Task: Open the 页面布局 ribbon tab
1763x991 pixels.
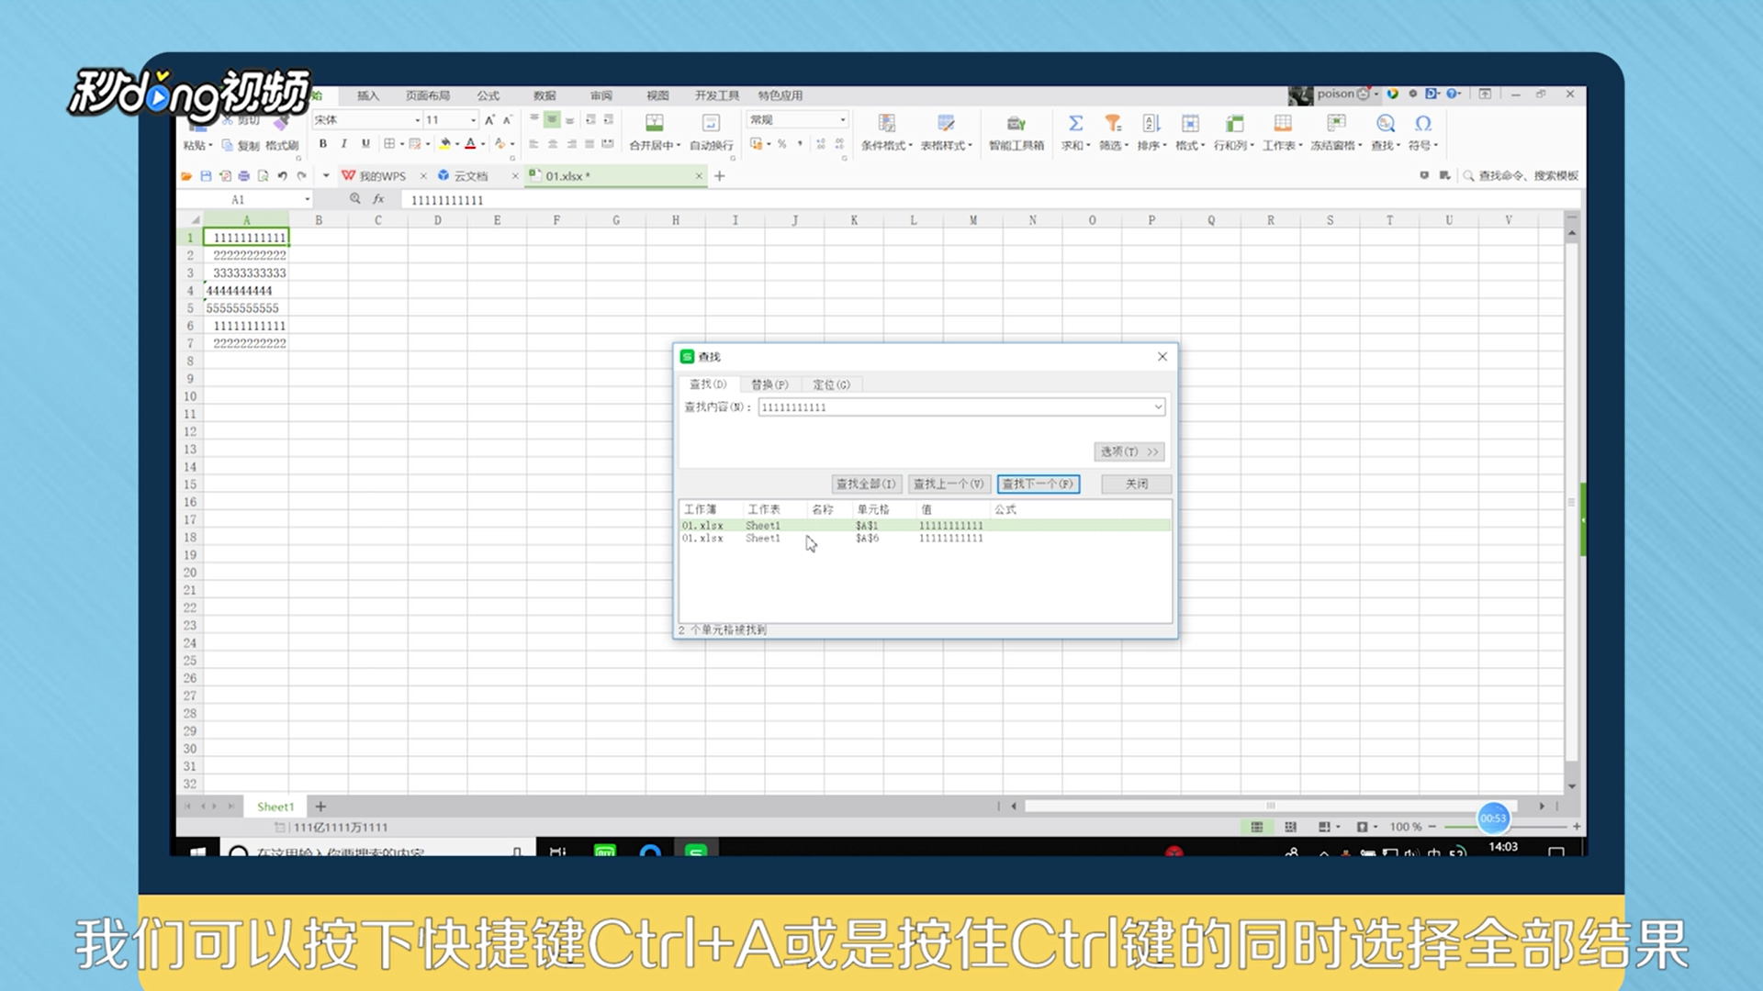Action: click(428, 95)
